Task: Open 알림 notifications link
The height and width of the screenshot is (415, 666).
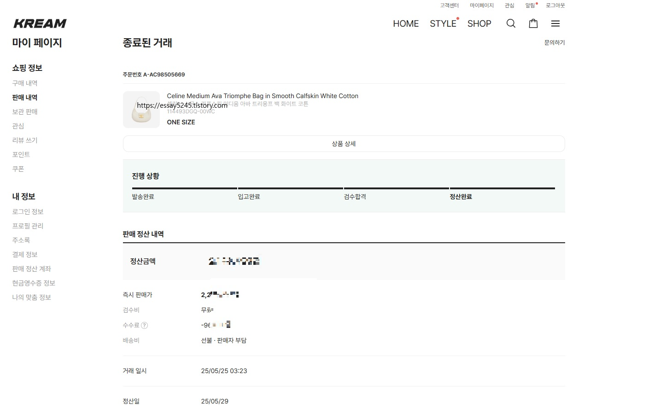Action: (530, 6)
